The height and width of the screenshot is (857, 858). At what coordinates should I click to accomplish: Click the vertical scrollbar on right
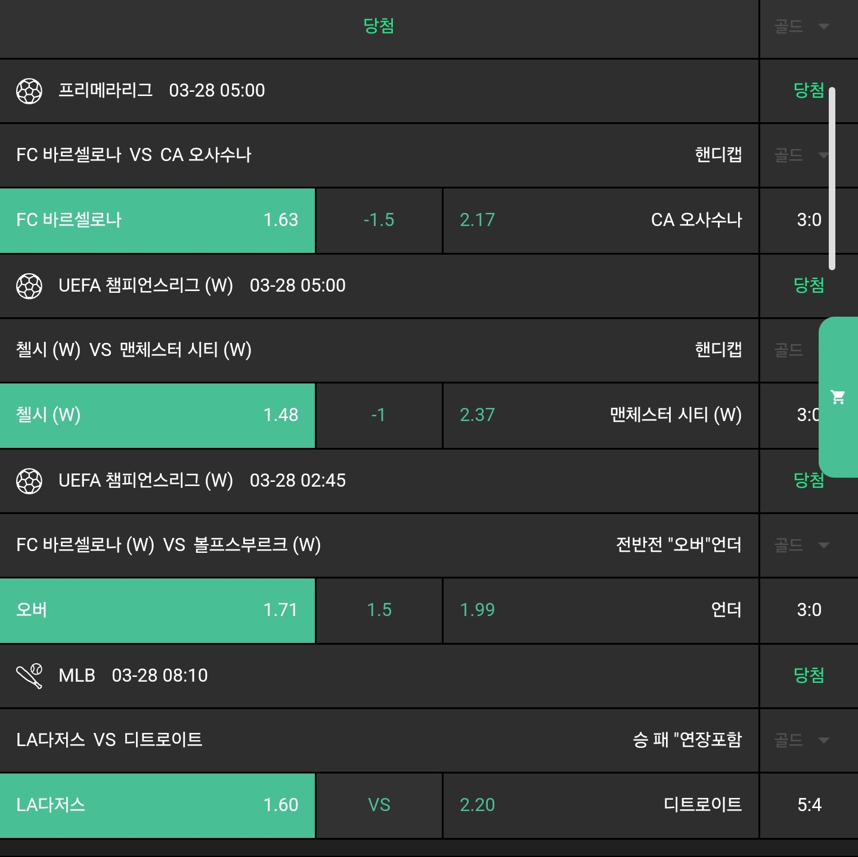(x=832, y=179)
